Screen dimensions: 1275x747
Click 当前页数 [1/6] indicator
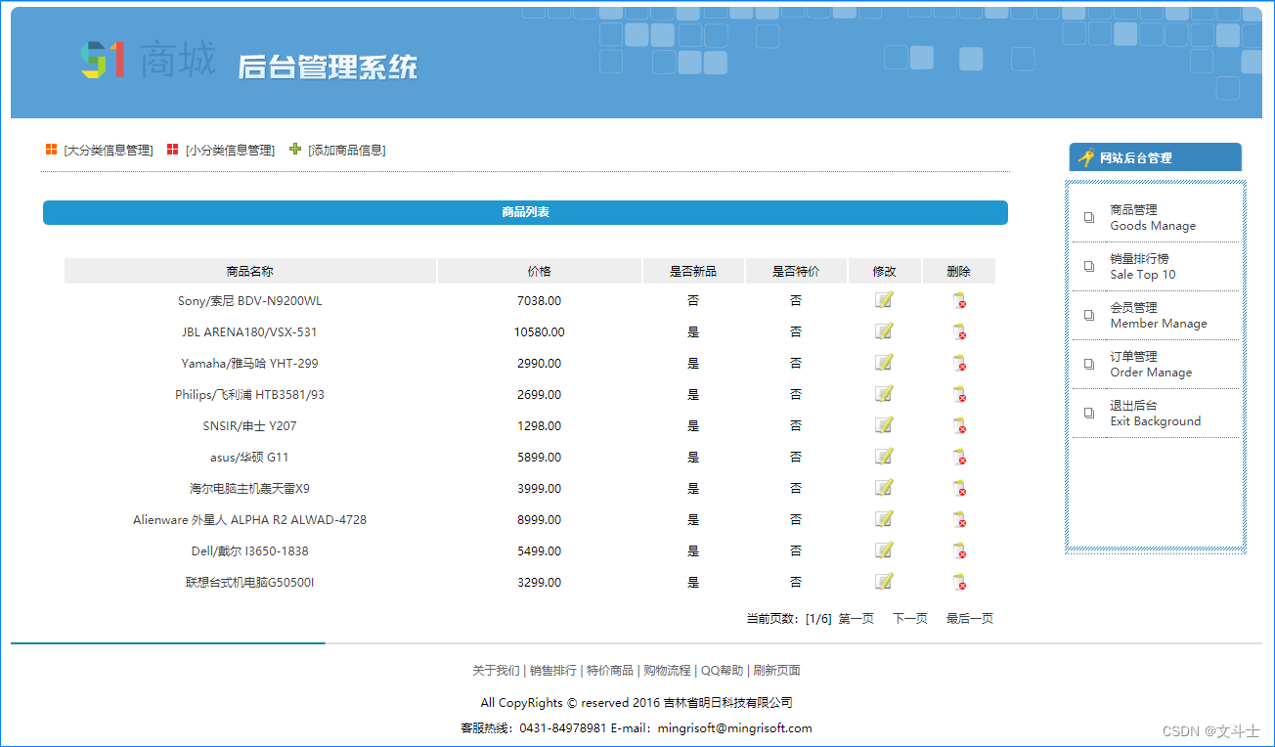(789, 619)
